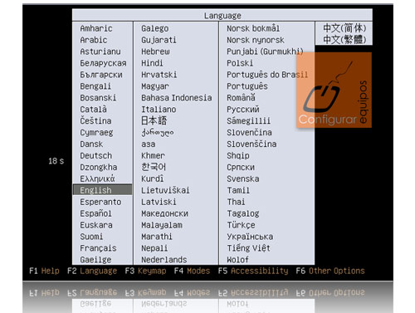Select Norsk bokmål language
The width and height of the screenshot is (415, 313).
(x=253, y=28)
